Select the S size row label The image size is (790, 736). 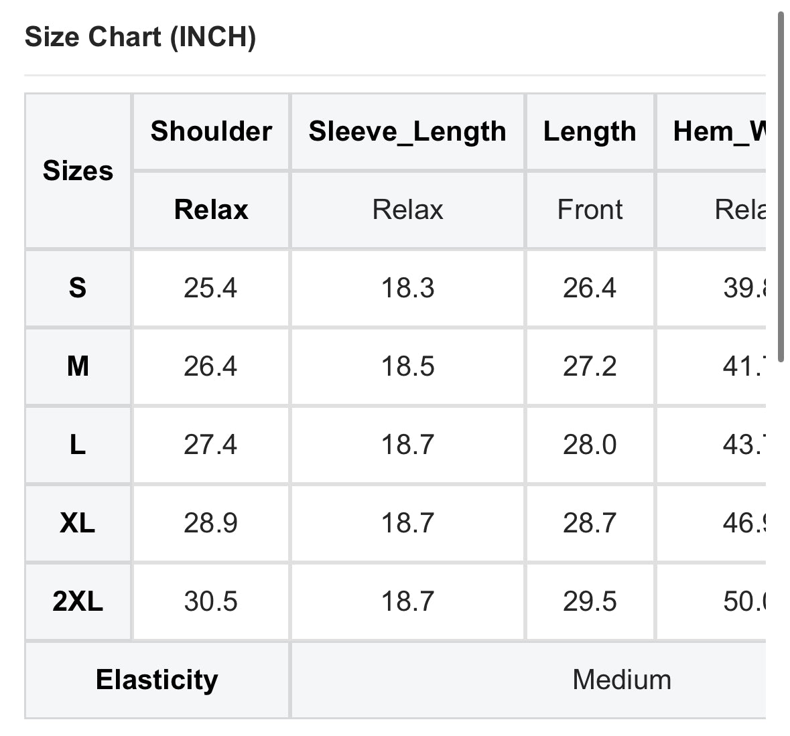coord(78,288)
